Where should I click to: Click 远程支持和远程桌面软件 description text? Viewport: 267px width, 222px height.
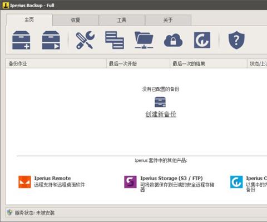coord(60,185)
